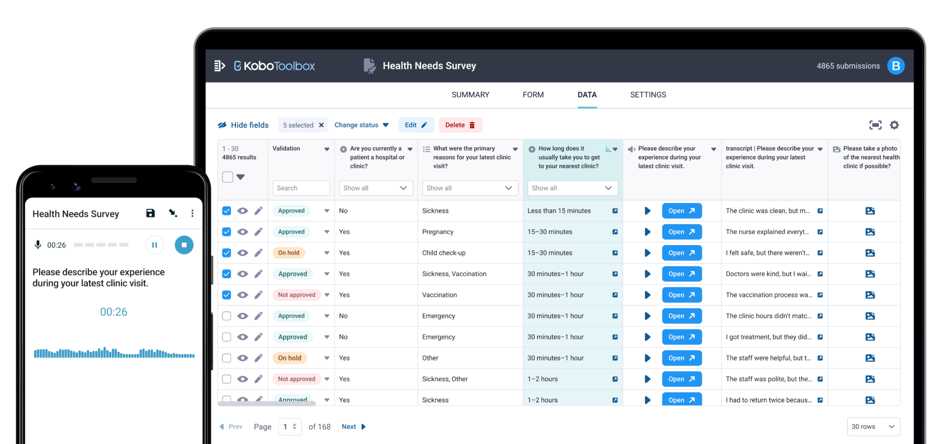The image size is (948, 444).
Task: Open audio for the Sickness, Other row
Action: click(681, 379)
